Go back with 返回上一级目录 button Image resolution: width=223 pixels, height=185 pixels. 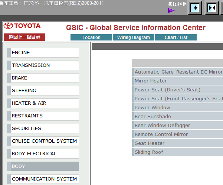24,37
